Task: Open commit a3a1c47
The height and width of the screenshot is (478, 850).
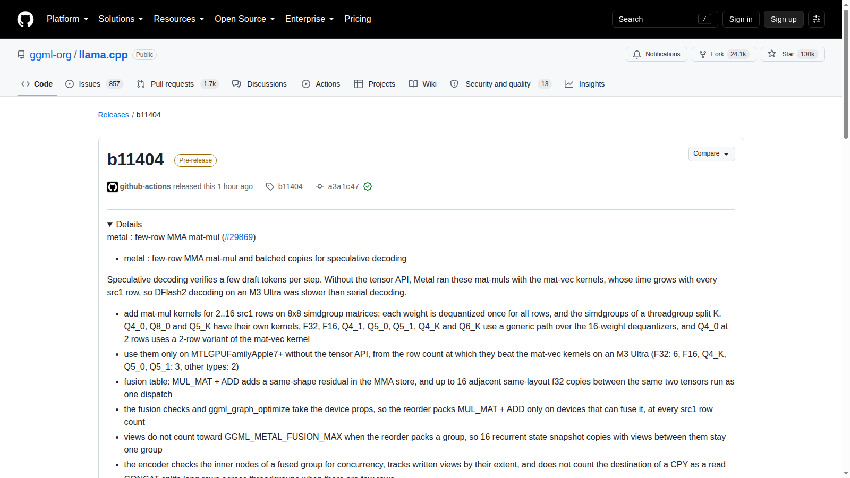Action: (344, 186)
